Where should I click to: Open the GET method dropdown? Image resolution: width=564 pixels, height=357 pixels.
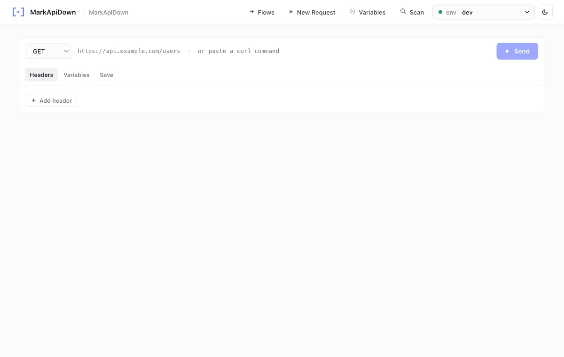coord(48,51)
